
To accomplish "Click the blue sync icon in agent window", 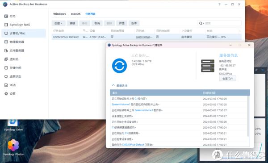I will click(119, 66).
